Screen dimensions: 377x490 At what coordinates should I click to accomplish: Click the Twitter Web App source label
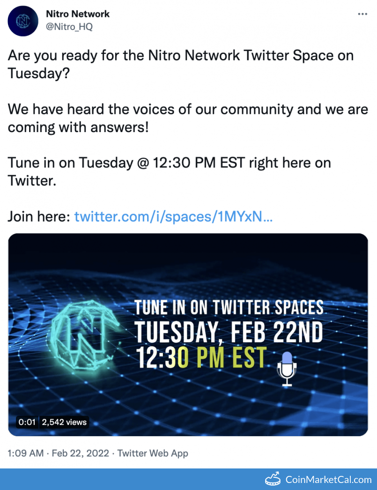click(x=153, y=453)
